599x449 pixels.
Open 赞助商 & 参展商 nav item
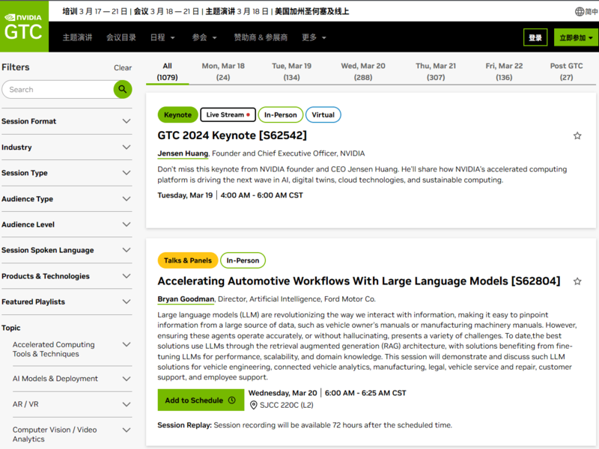[261, 37]
